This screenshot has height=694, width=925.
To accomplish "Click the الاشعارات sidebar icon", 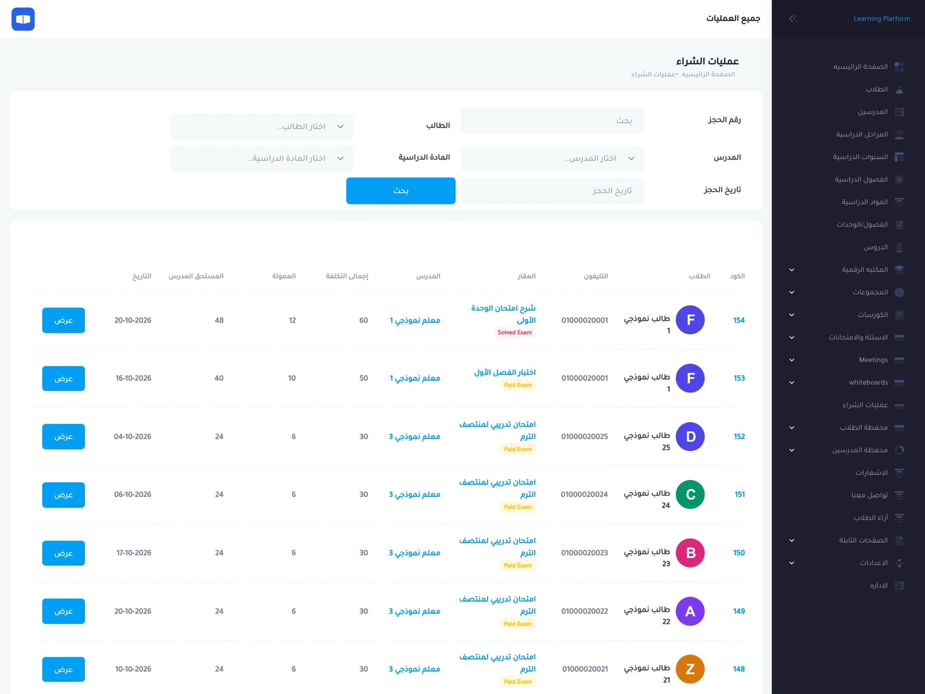I will click(x=899, y=473).
